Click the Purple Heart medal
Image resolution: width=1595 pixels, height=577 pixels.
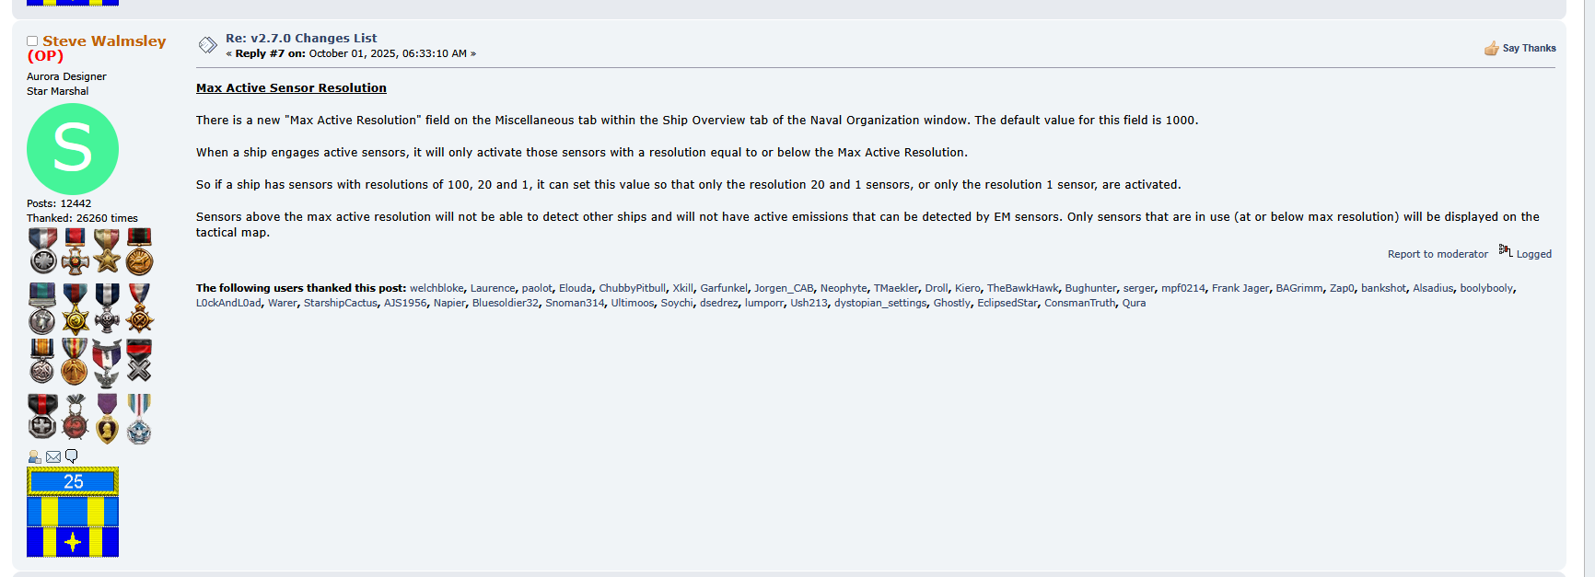pyautogui.click(x=108, y=419)
